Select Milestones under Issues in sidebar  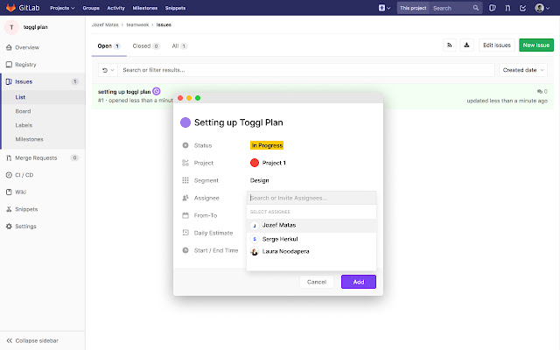coord(29,139)
